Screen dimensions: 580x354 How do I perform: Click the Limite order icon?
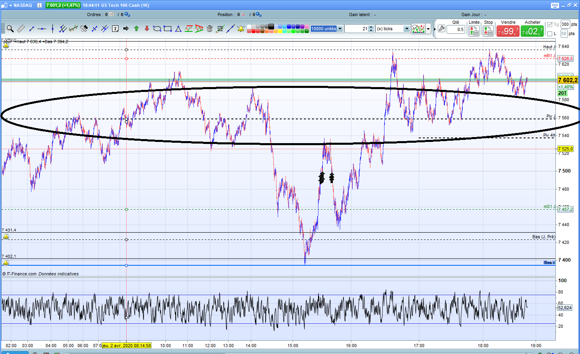(x=474, y=31)
